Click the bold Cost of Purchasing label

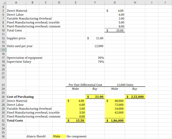click(20, 97)
